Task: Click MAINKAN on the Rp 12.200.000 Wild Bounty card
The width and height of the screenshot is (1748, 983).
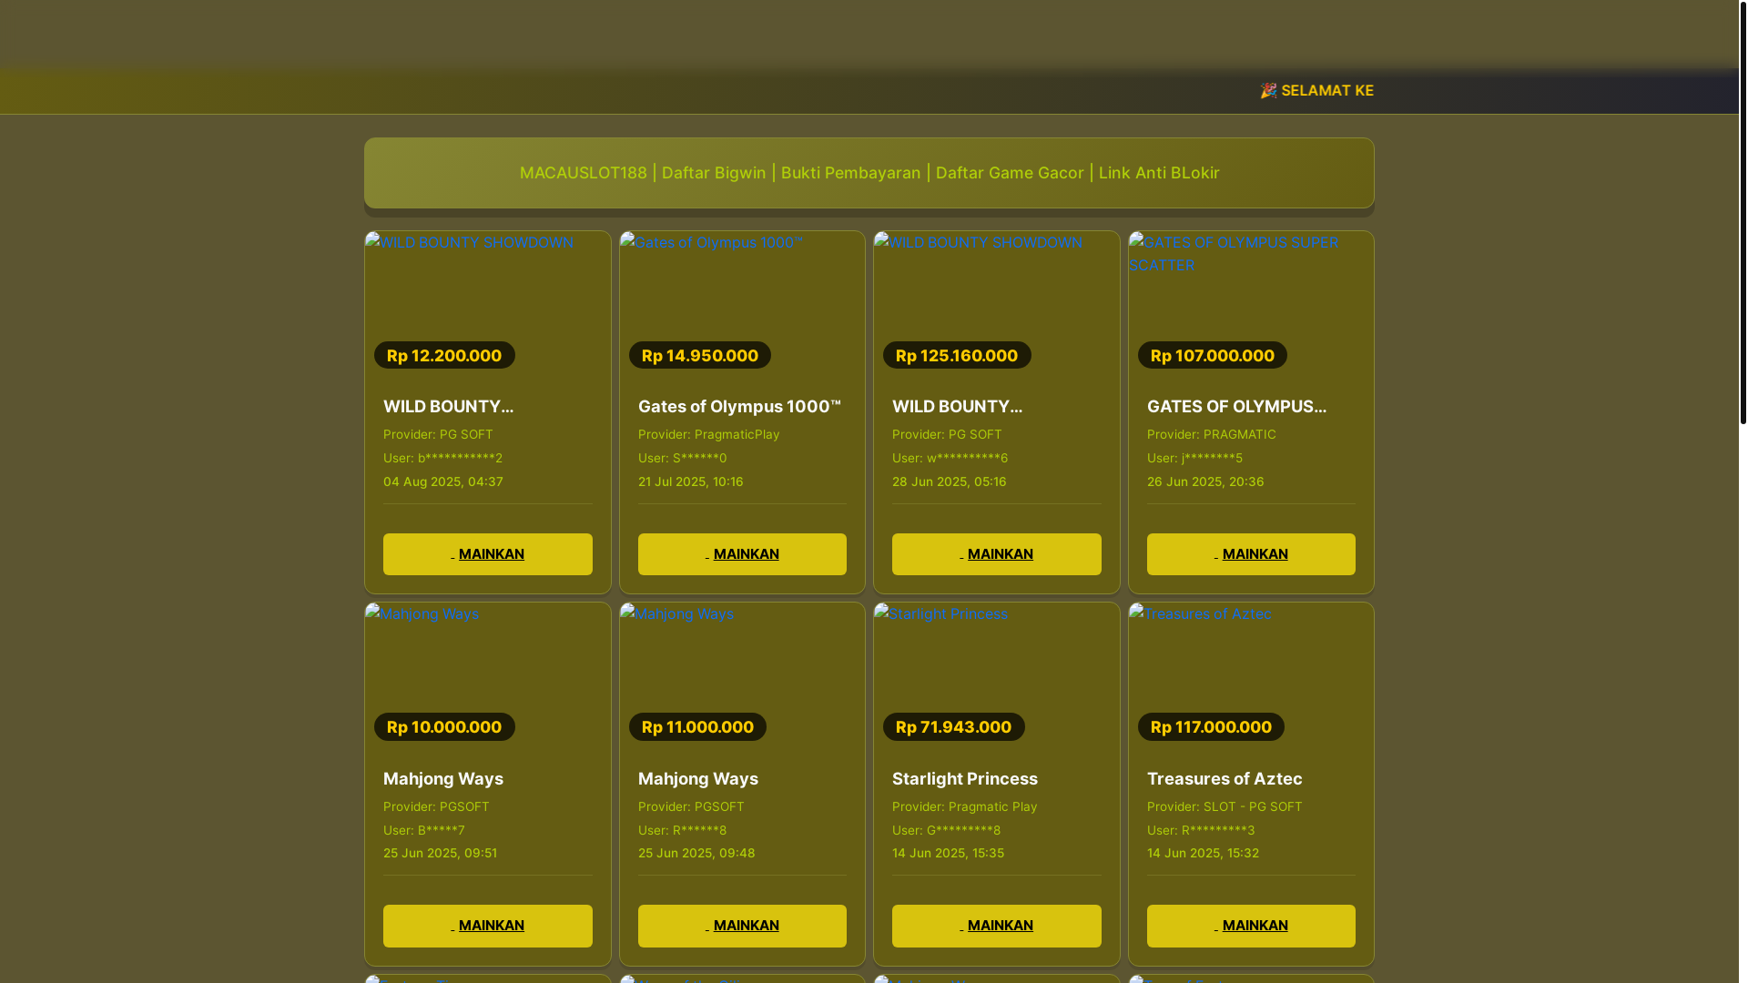Action: 488,554
